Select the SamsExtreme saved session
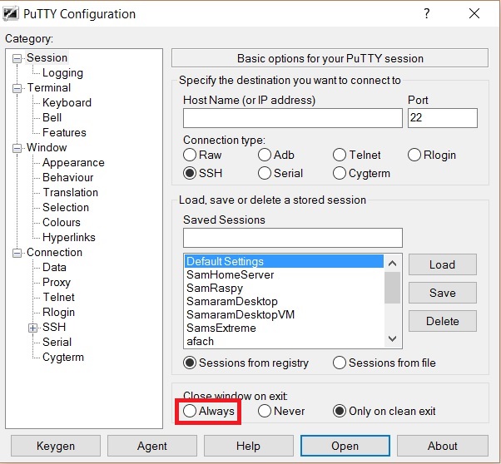 click(284, 328)
